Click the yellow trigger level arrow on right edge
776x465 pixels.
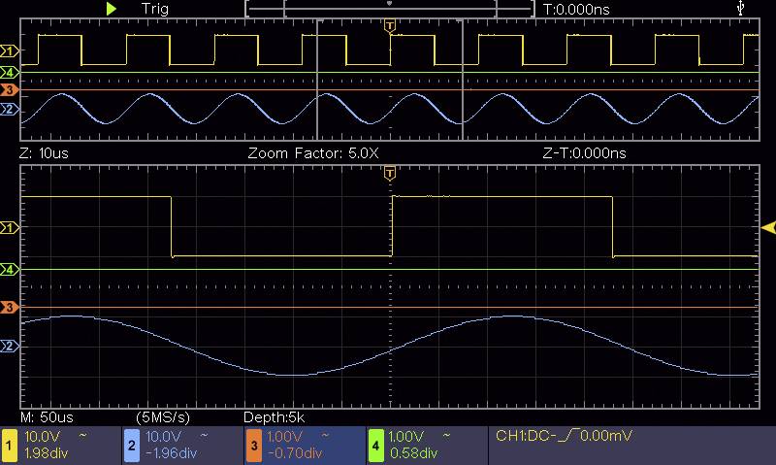coord(767,227)
